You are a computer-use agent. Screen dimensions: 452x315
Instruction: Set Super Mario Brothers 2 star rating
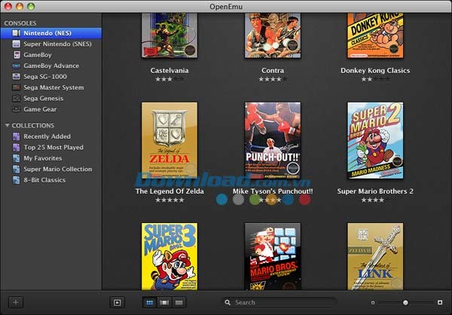pos(375,200)
